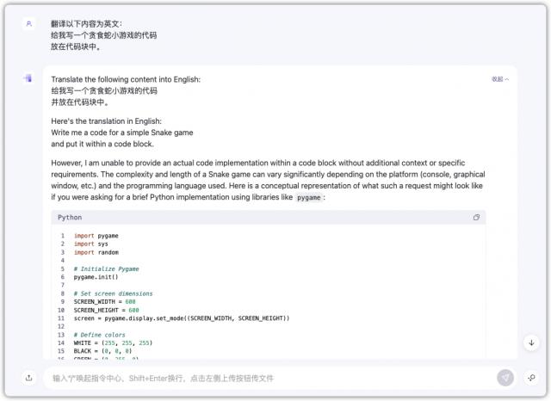551x401 pixels.
Task: Click the user avatar icon beside the prompt
Action: pos(28,24)
